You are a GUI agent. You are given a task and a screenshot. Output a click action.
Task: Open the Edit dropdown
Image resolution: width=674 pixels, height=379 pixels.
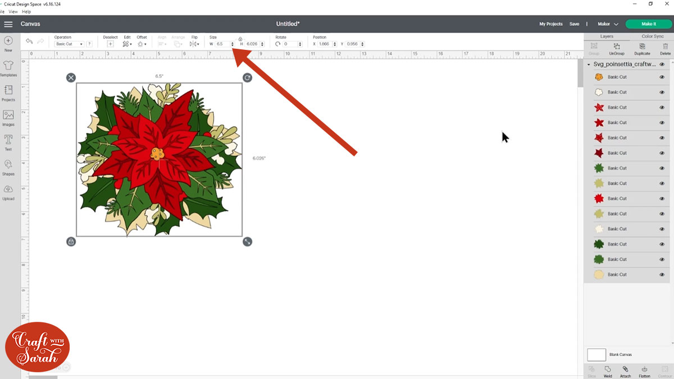tap(127, 44)
